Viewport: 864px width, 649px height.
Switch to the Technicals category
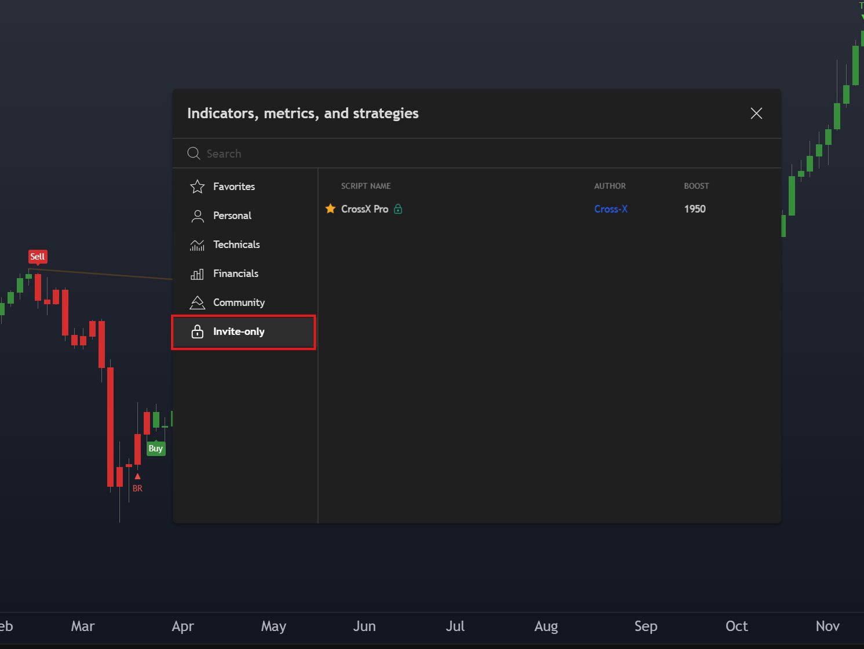click(x=236, y=245)
